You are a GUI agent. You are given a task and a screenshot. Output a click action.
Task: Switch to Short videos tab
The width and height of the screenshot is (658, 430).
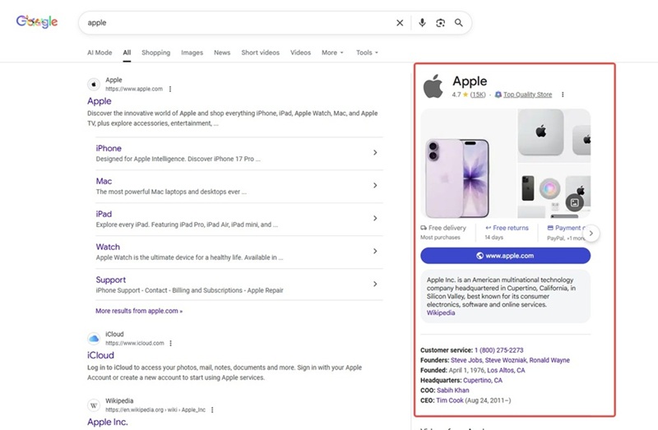[260, 53]
